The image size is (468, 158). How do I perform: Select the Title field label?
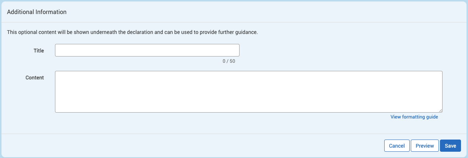[x=39, y=51]
